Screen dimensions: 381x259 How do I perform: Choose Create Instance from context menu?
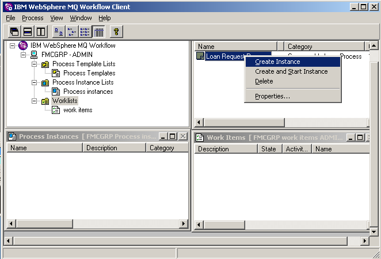pyautogui.click(x=277, y=62)
